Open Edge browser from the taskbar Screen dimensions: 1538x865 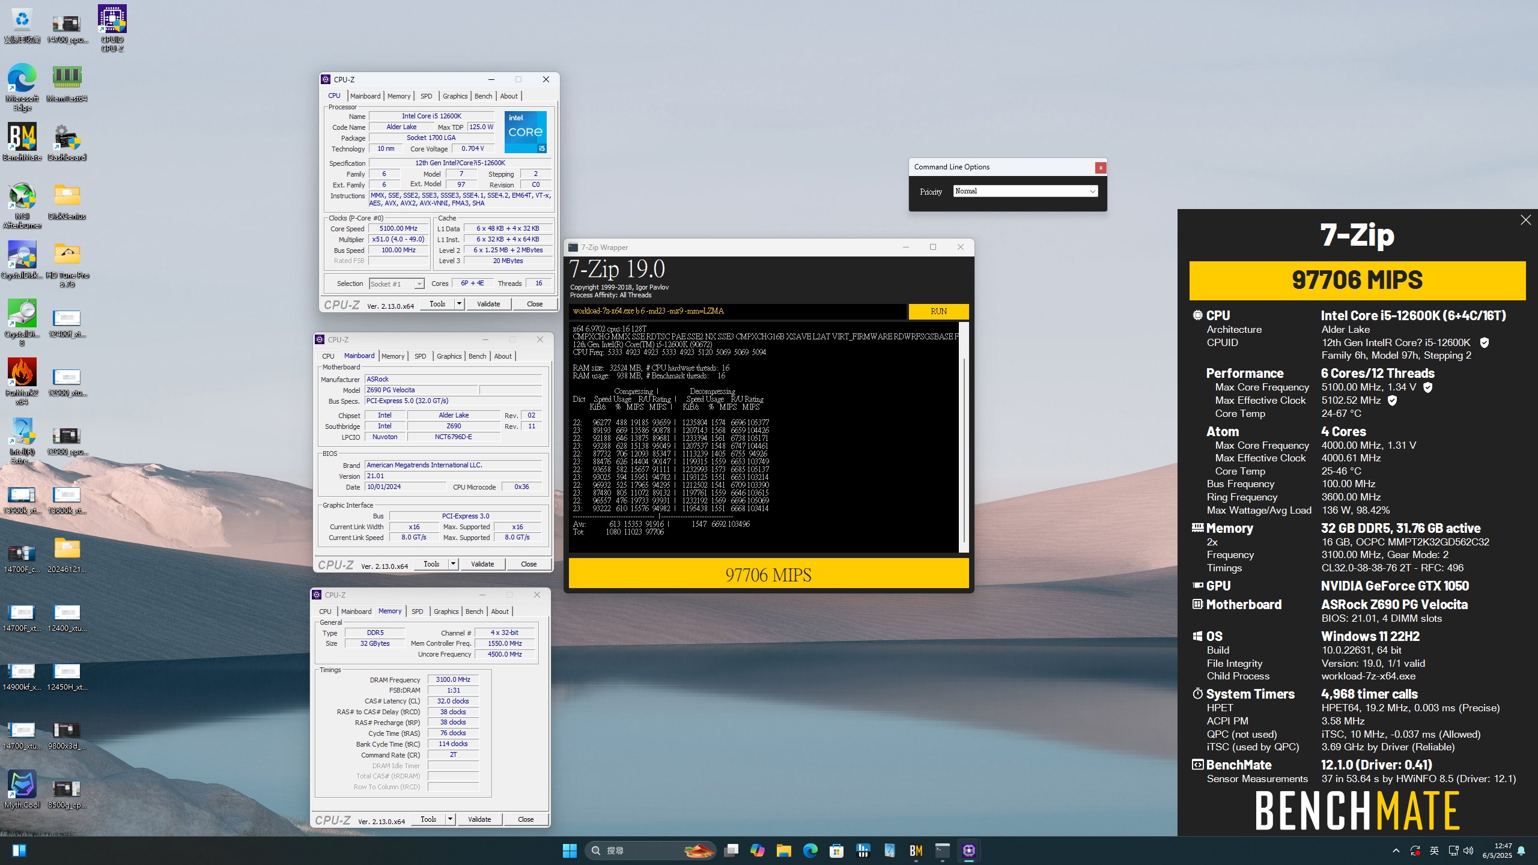[x=810, y=851]
